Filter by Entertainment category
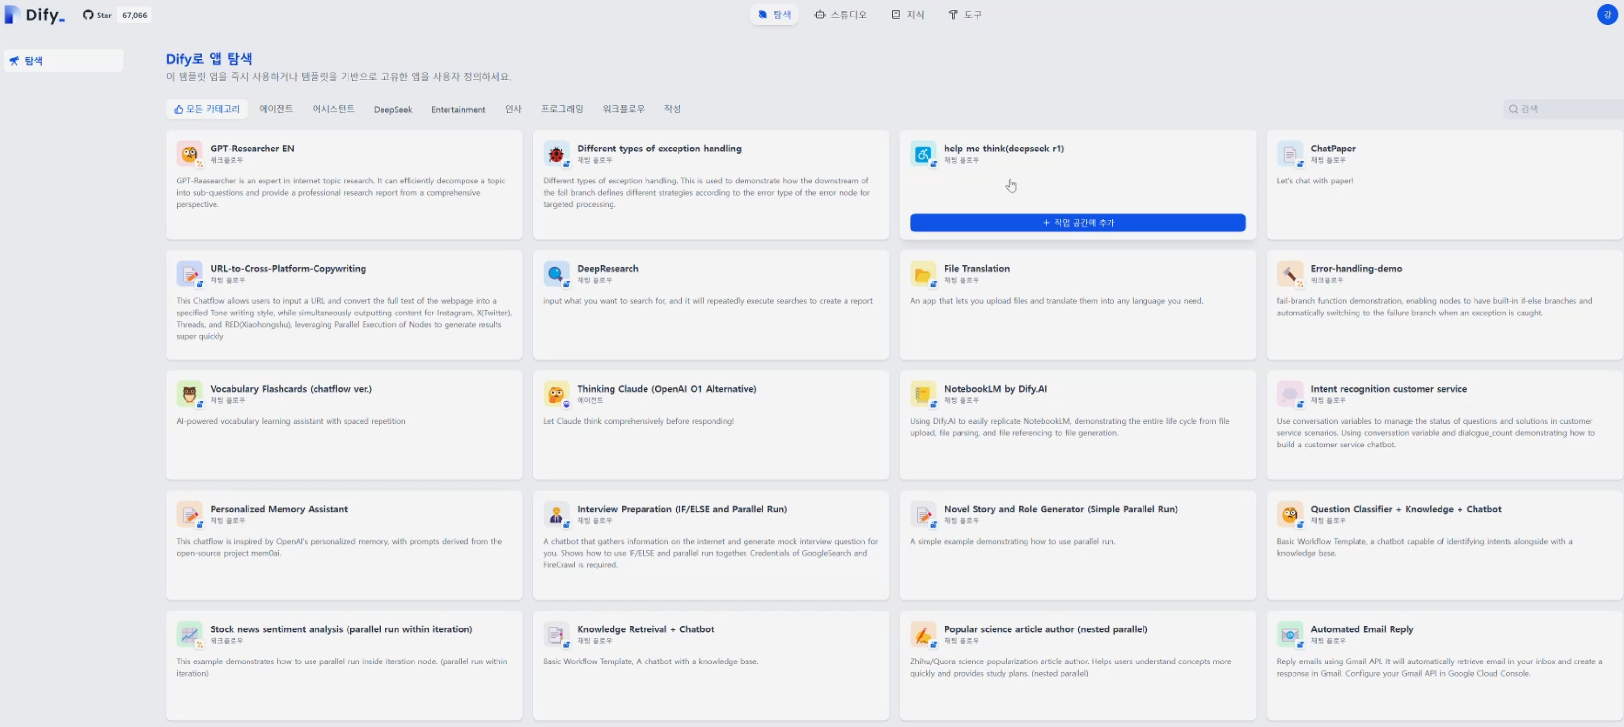 point(458,110)
